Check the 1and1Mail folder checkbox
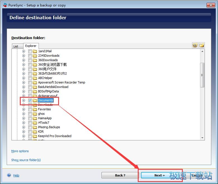The height and width of the screenshot is (184, 218). tap(30, 51)
